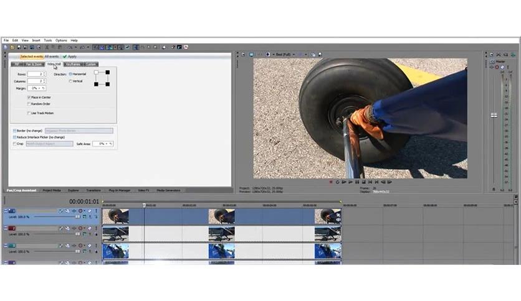Screen dimensions: 521x301
Task: Click Track Motion icon on blue track 1
Action: pyautogui.click(x=67, y=211)
